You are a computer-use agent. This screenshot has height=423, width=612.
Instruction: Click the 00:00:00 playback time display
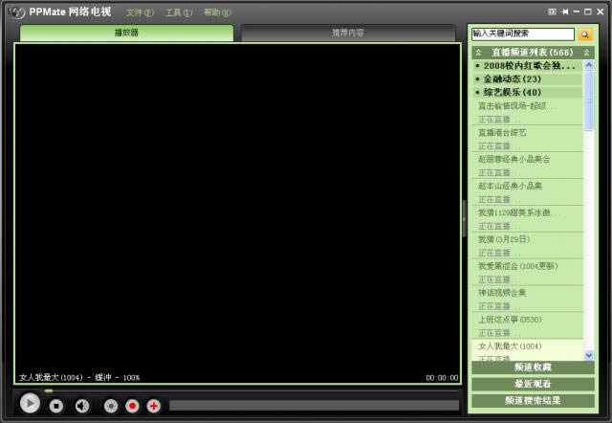[442, 378]
